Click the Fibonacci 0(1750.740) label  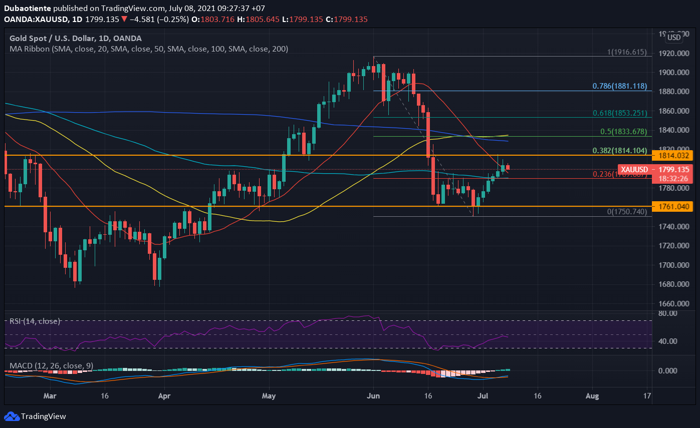(627, 212)
